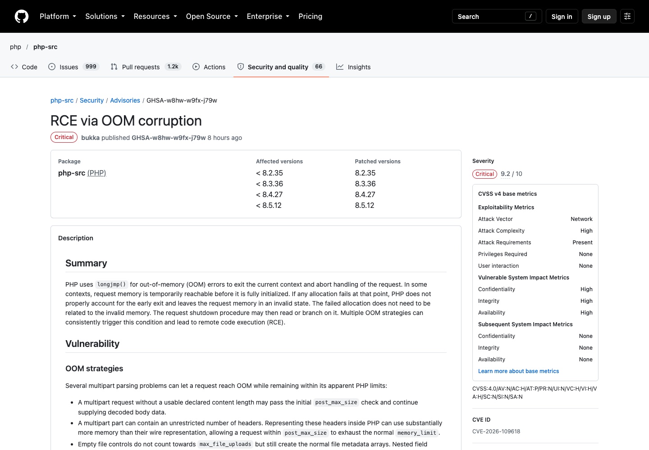Expand the Solutions dropdown menu
Image resolution: width=649 pixels, height=450 pixels.
pos(105,16)
